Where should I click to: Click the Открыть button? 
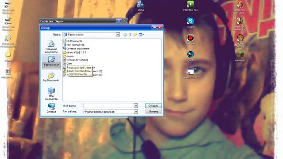[x=153, y=106]
